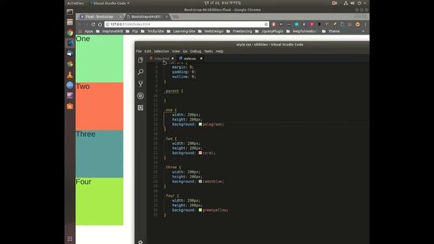The image size is (434, 244).
Task: Click the Activities button
Action: (75, 3)
